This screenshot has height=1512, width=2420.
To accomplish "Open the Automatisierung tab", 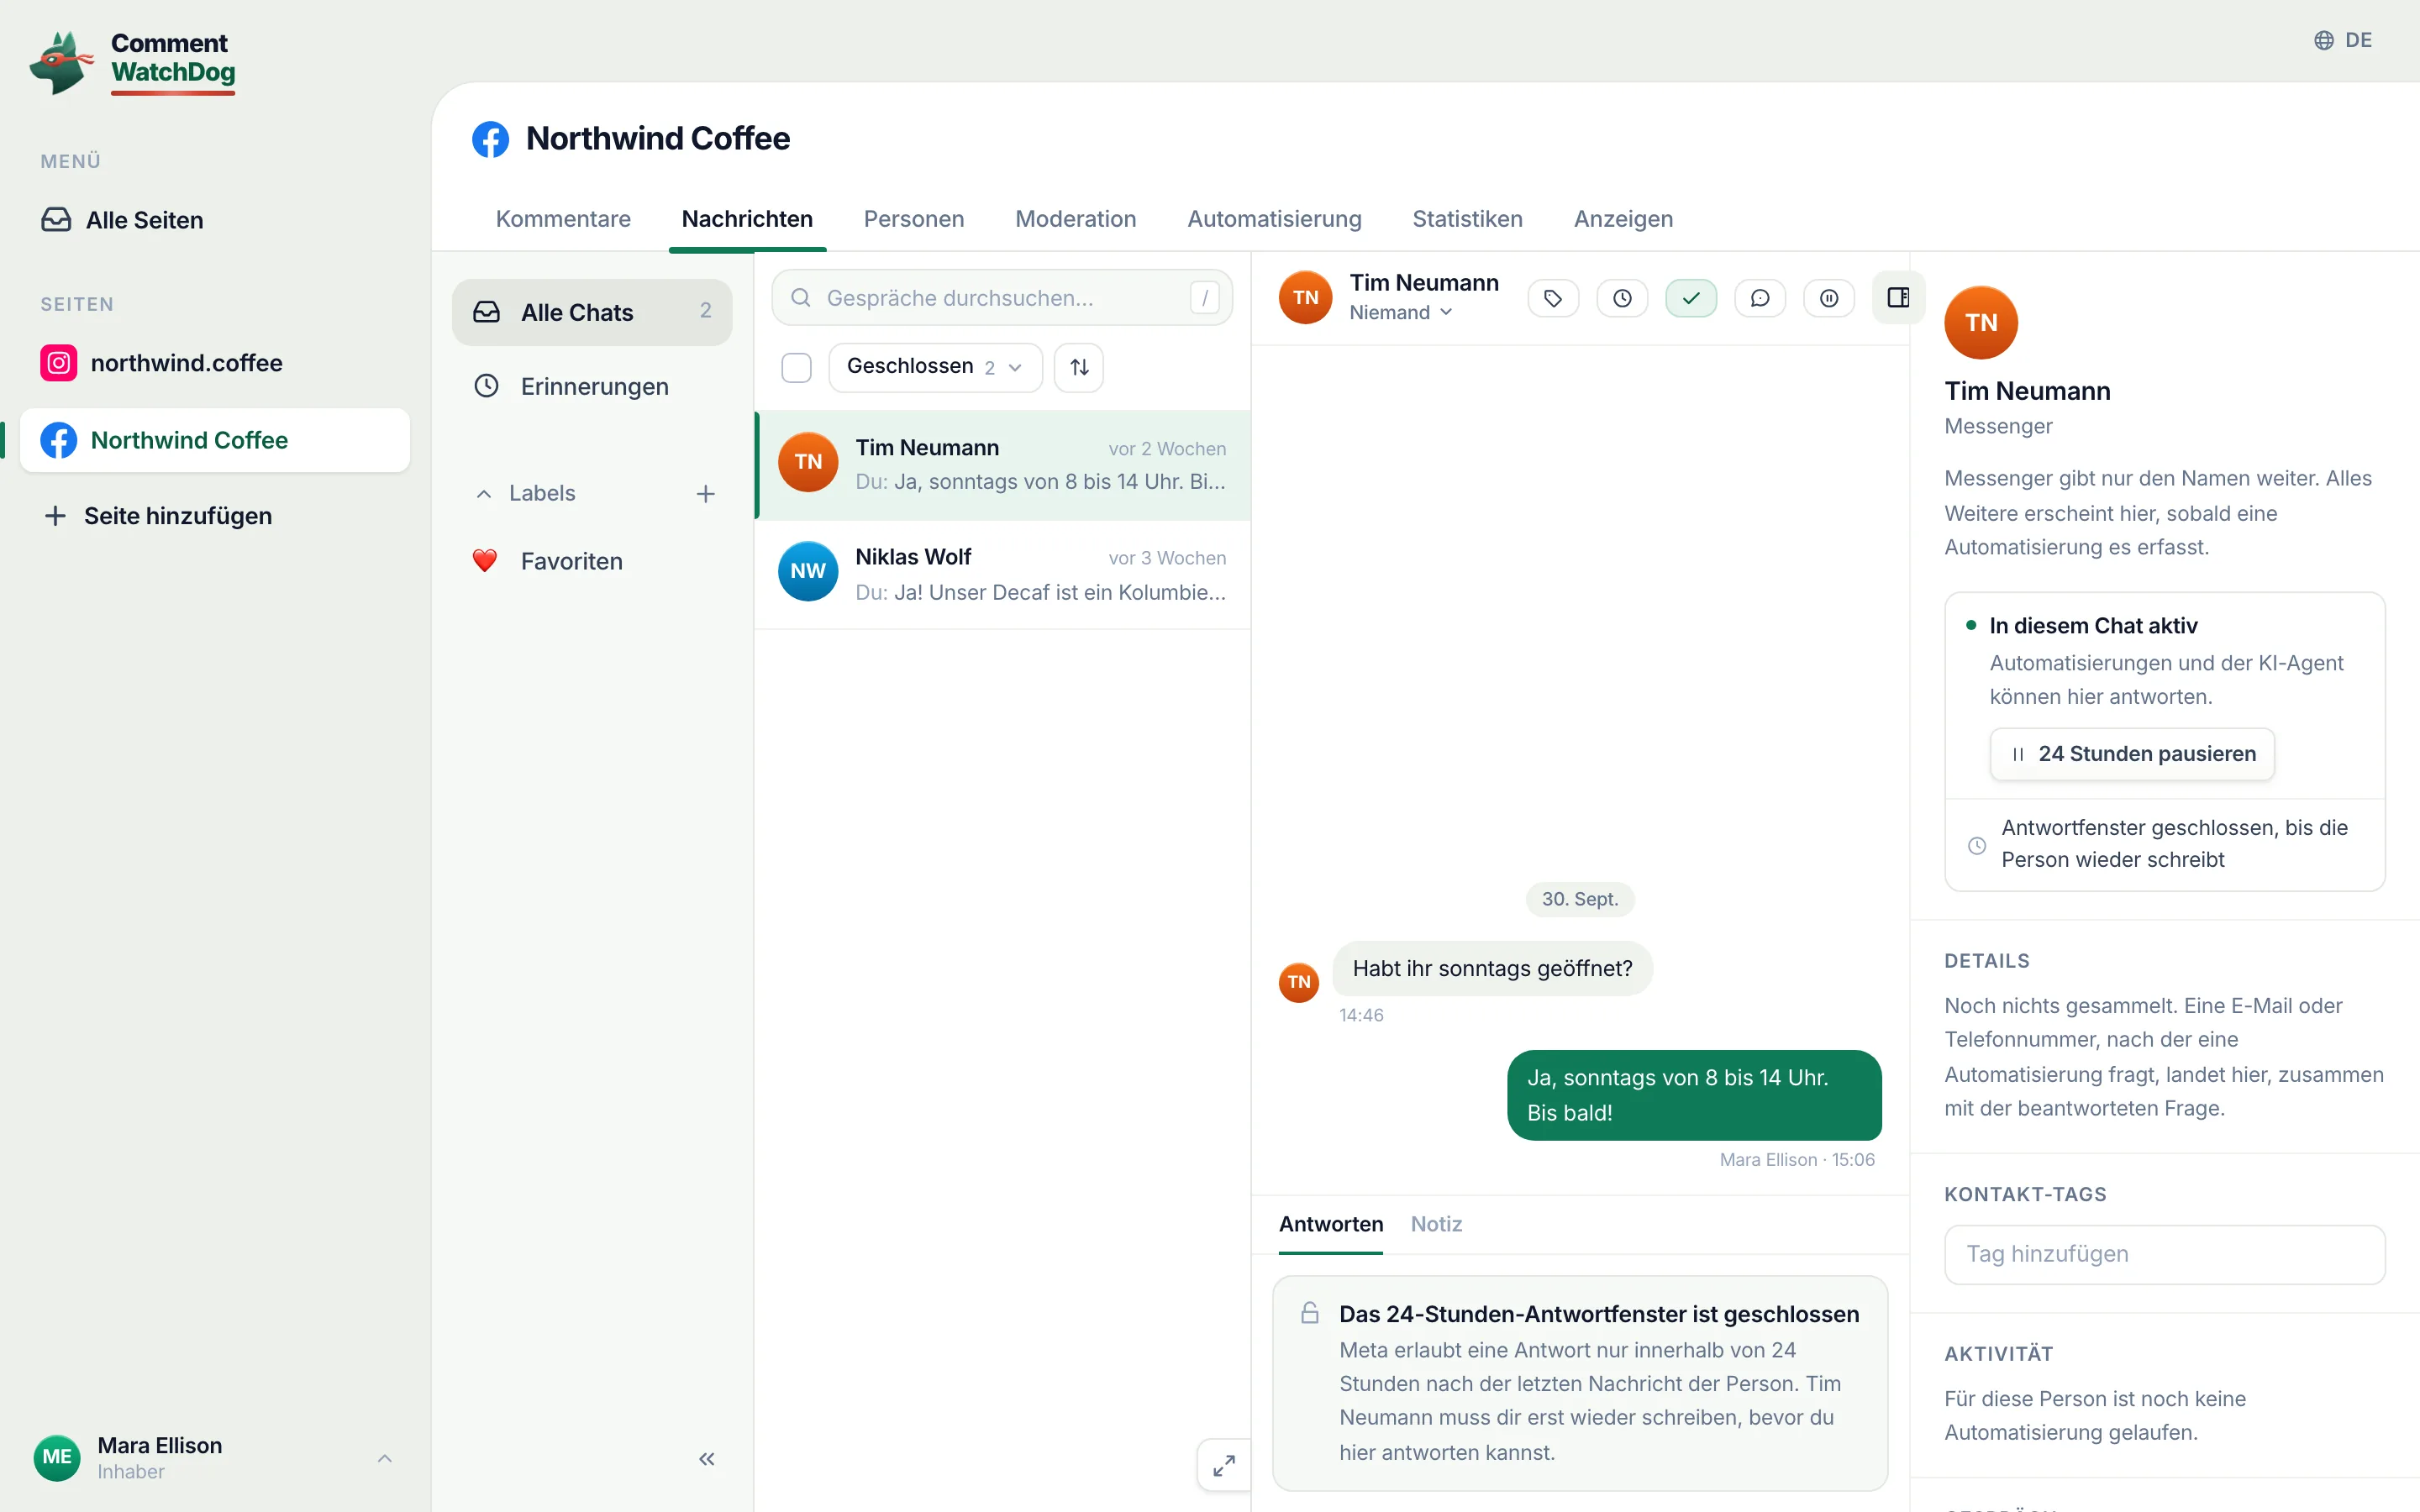I will point(1274,219).
